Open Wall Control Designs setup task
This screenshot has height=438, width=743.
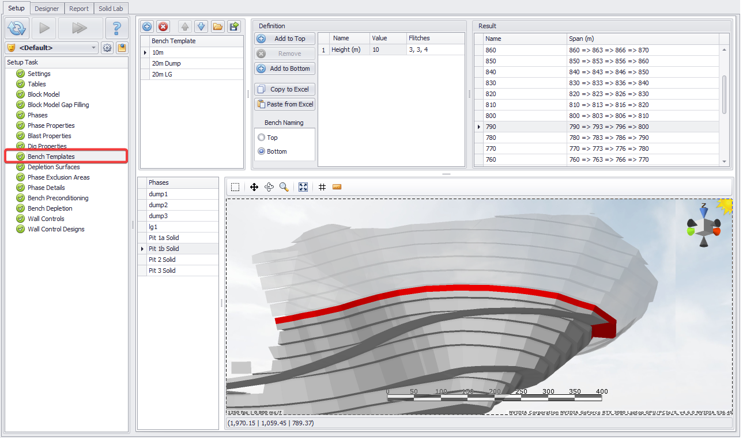point(56,229)
